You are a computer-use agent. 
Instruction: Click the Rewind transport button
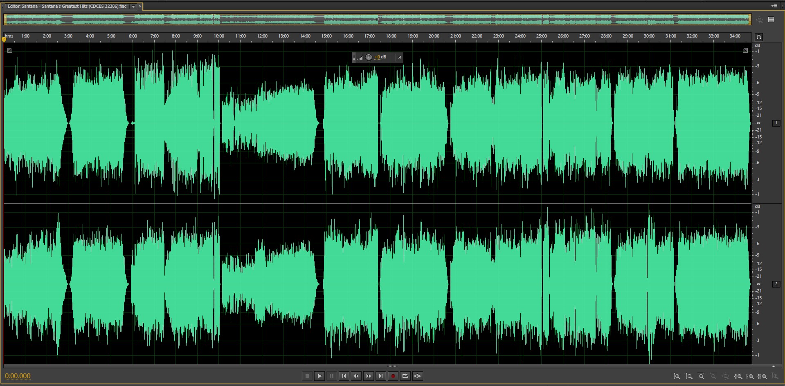coord(356,376)
